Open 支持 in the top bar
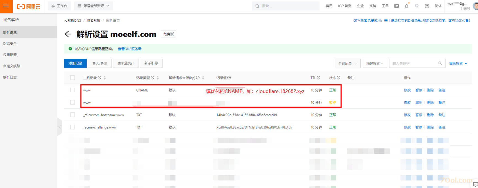Viewport: 478px width, 188px height. click(x=373, y=6)
